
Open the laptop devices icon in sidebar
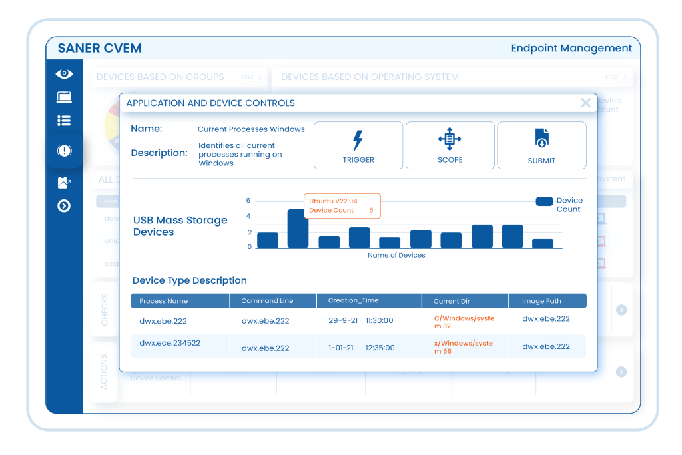point(64,97)
